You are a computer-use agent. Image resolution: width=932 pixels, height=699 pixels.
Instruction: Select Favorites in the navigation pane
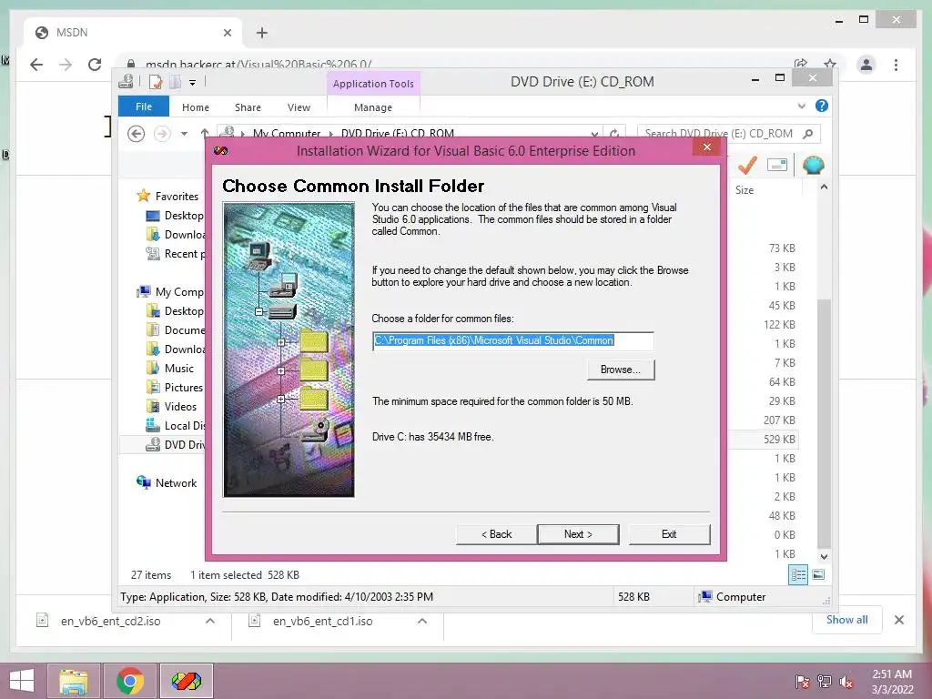pos(177,197)
